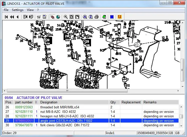Click the double-arrow rewind icon

click(x=12, y=17)
